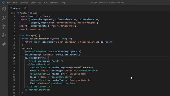Click 'Inject' tag on line 15
The width and height of the screenshot is (170, 96).
point(32,61)
